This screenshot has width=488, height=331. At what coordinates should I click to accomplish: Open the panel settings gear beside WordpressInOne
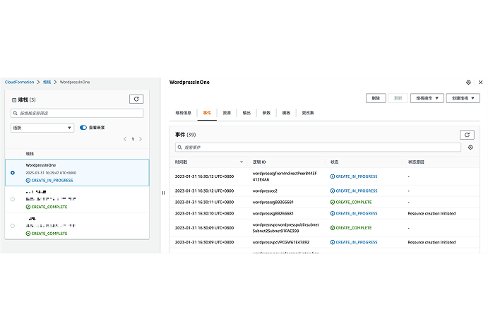click(x=468, y=83)
